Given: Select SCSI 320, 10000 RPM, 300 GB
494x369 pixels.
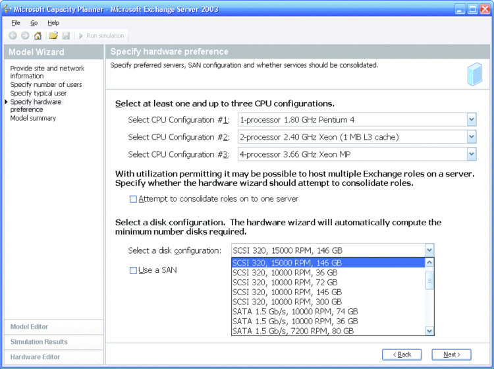Looking at the screenshot, I should 328,302.
